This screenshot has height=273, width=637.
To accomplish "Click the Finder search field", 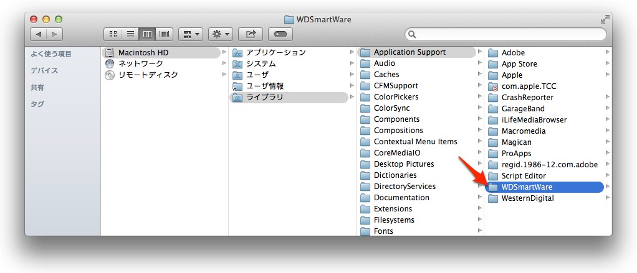I will [505, 34].
